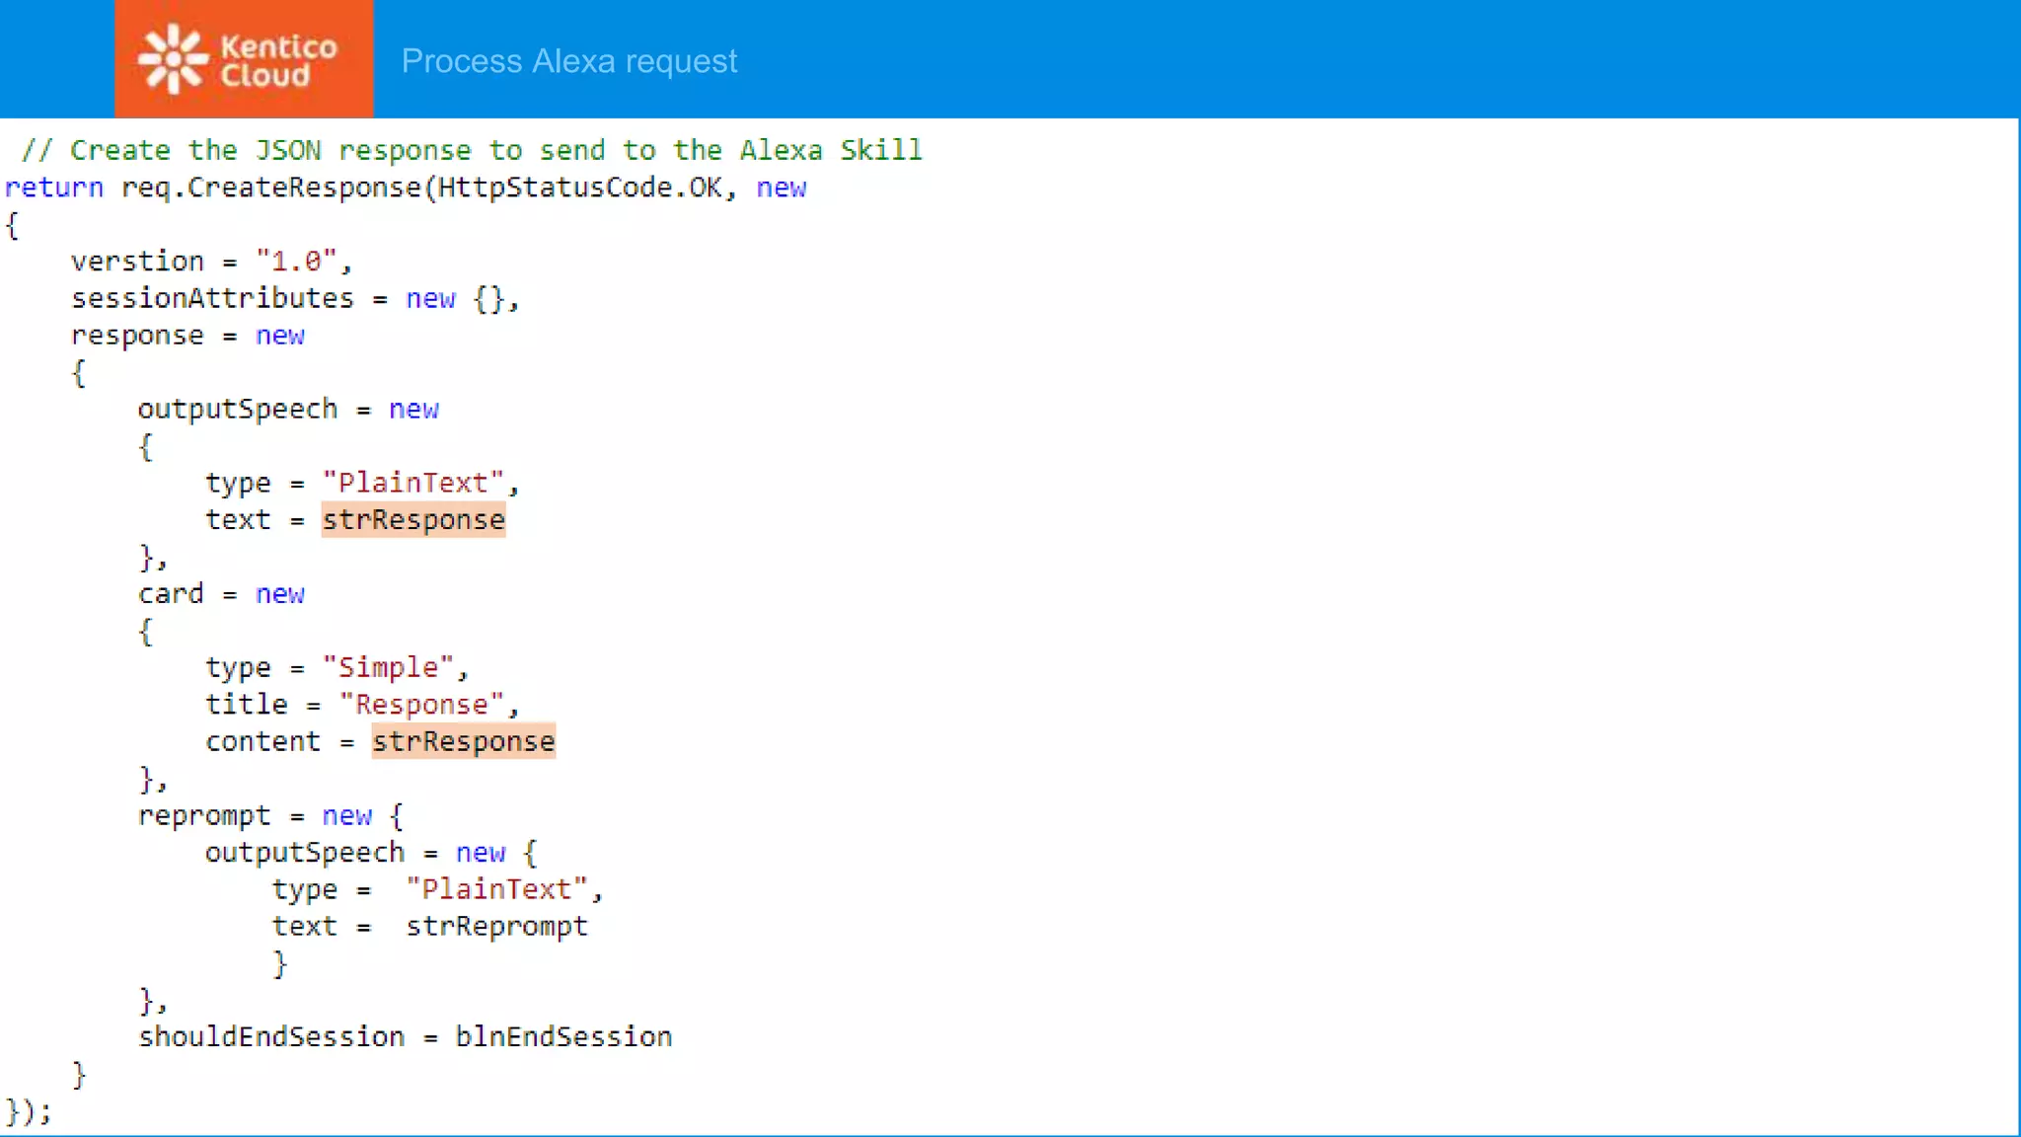Click the card property name
This screenshot has height=1137, width=2021.
coord(172,593)
